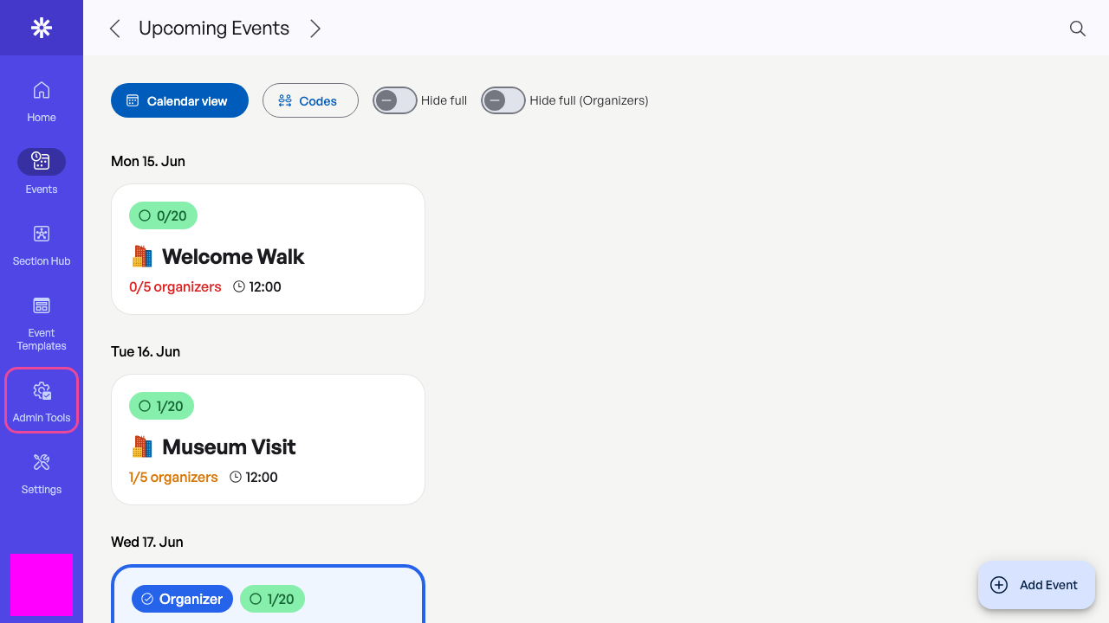Go to previous period with left chevron
This screenshot has width=1109, height=623.
pyautogui.click(x=114, y=29)
